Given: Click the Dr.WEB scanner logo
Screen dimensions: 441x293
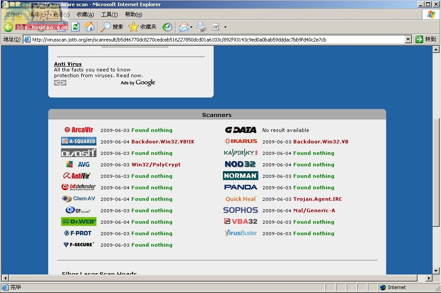Looking at the screenshot, I should 79,222.
